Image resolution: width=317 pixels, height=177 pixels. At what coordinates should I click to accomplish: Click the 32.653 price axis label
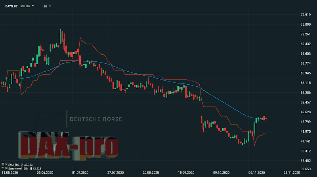tap(306, 169)
